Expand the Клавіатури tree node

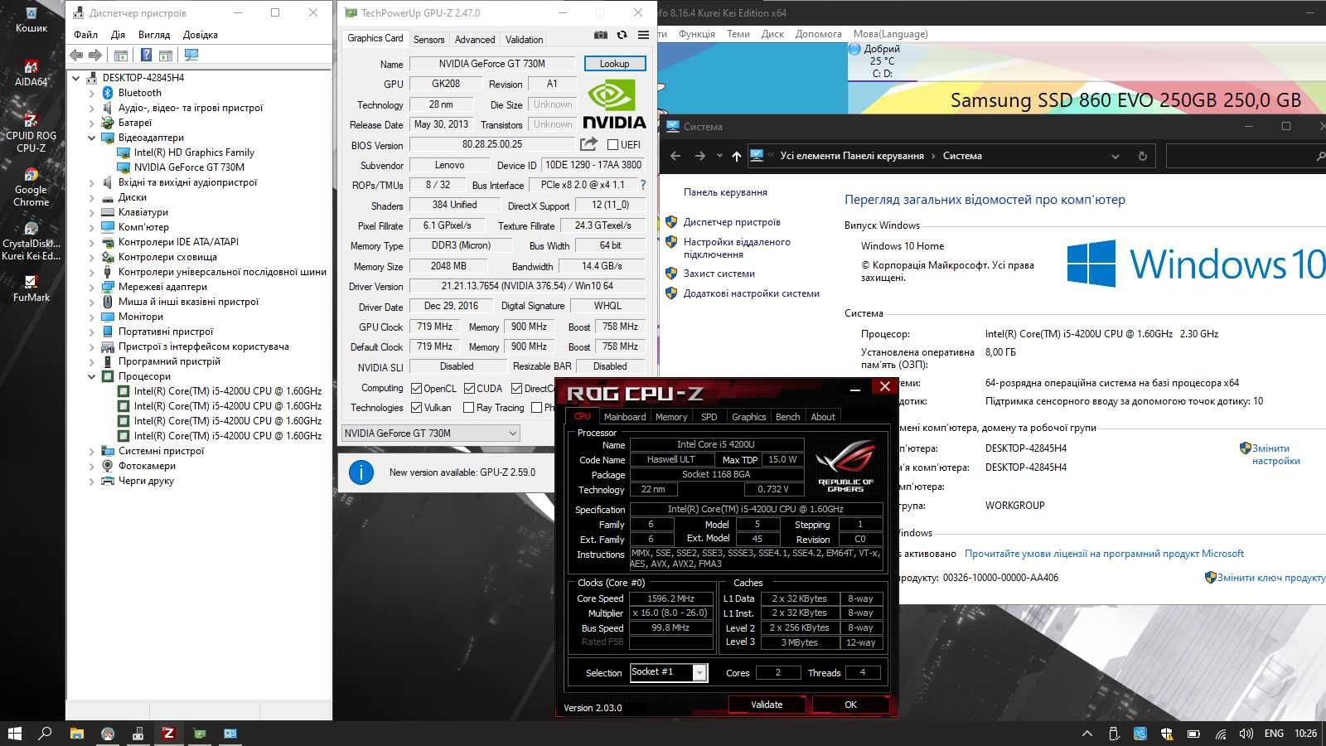91,212
